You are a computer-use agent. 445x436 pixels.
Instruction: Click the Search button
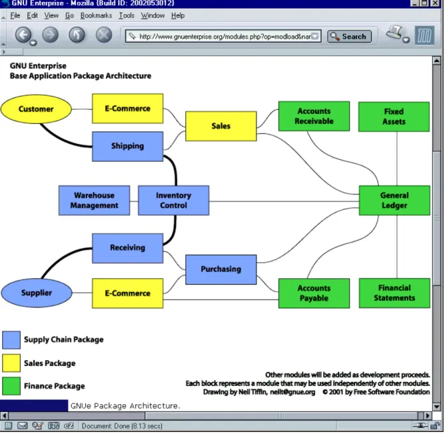[x=349, y=37]
